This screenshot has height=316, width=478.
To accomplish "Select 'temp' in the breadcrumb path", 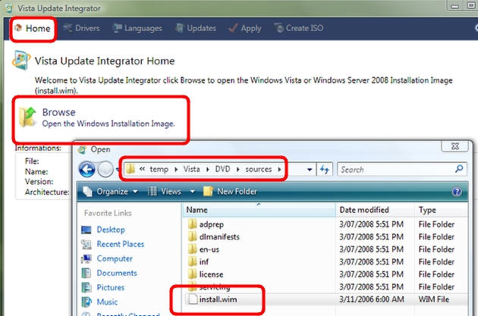I will (159, 169).
